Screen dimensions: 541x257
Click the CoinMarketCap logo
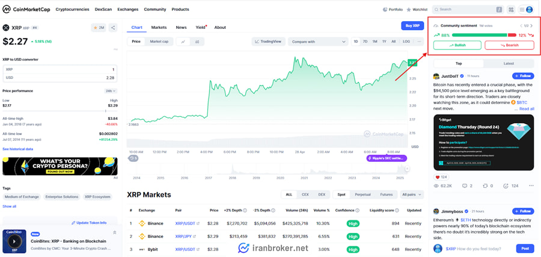pyautogui.click(x=26, y=9)
